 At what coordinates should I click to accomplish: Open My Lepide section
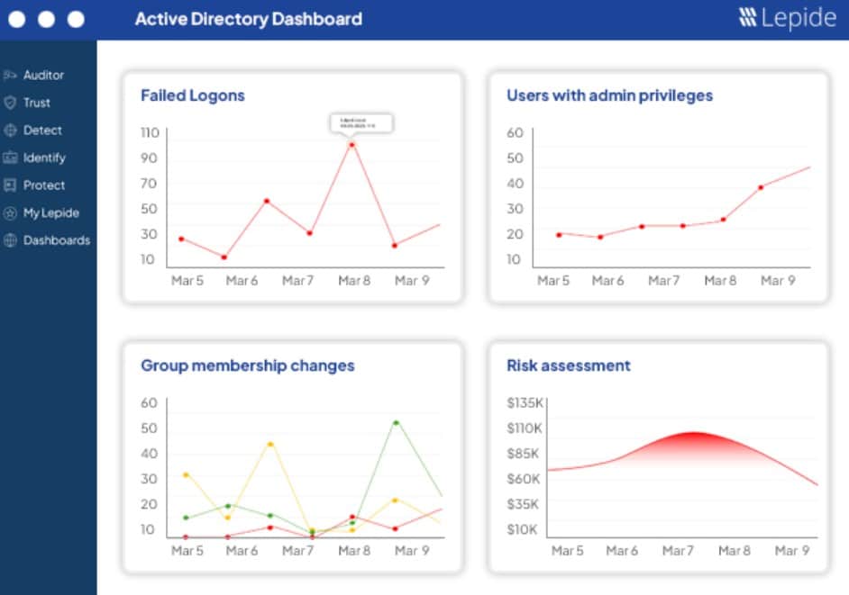[x=50, y=212]
